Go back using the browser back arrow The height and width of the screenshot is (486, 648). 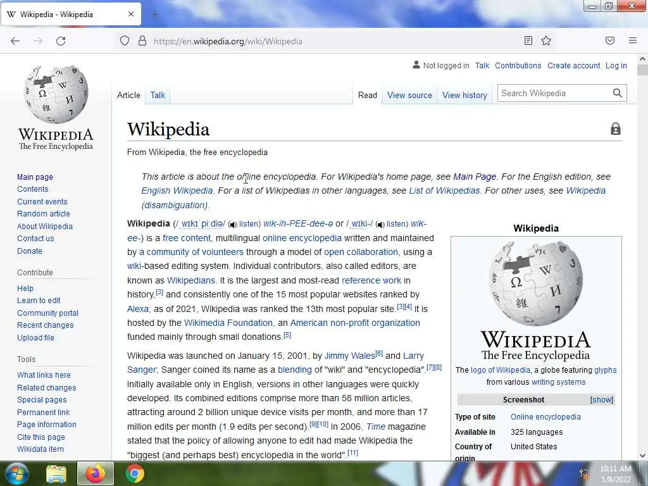click(15, 41)
